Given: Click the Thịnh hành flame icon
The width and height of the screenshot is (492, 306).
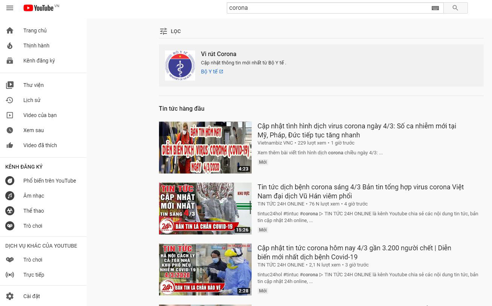Looking at the screenshot, I should (x=10, y=46).
